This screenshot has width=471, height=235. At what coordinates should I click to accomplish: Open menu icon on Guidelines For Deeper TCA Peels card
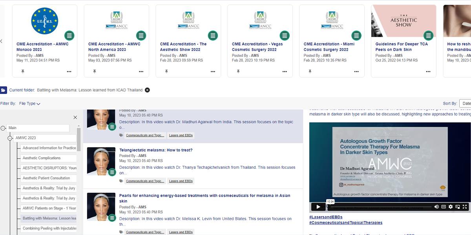pos(428,36)
